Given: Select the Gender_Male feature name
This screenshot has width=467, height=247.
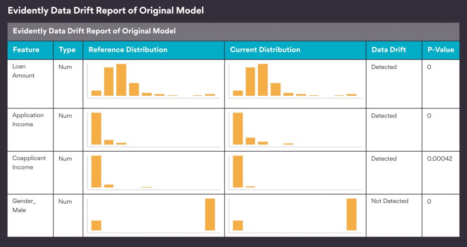Looking at the screenshot, I should [x=24, y=206].
